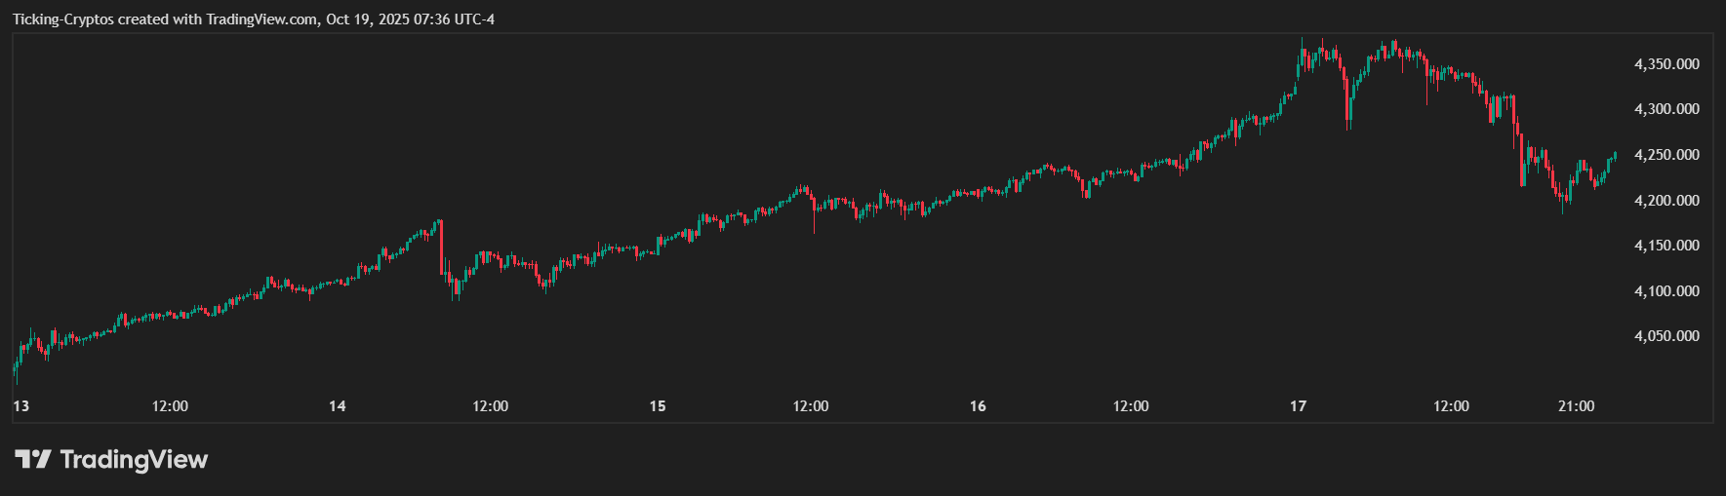Screen dimensions: 1726x496
Task: Click the 21:00 time axis label
Action: point(1577,406)
